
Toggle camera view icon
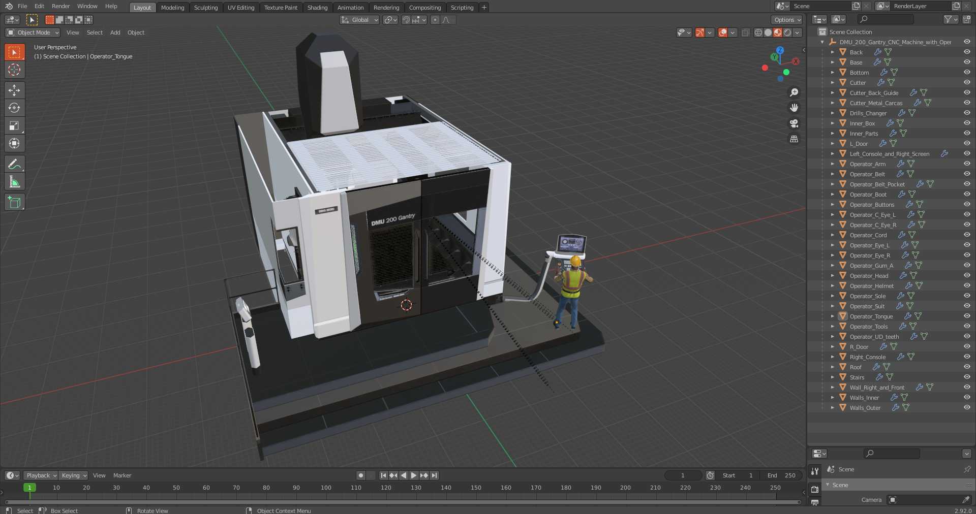click(794, 123)
